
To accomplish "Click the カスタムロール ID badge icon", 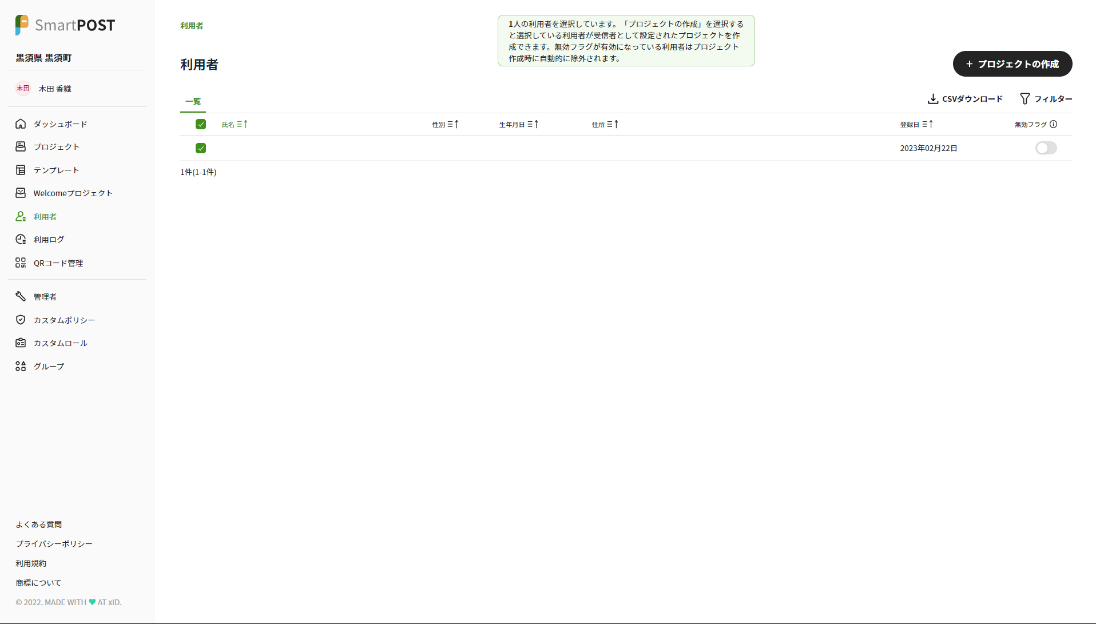I will click(21, 343).
